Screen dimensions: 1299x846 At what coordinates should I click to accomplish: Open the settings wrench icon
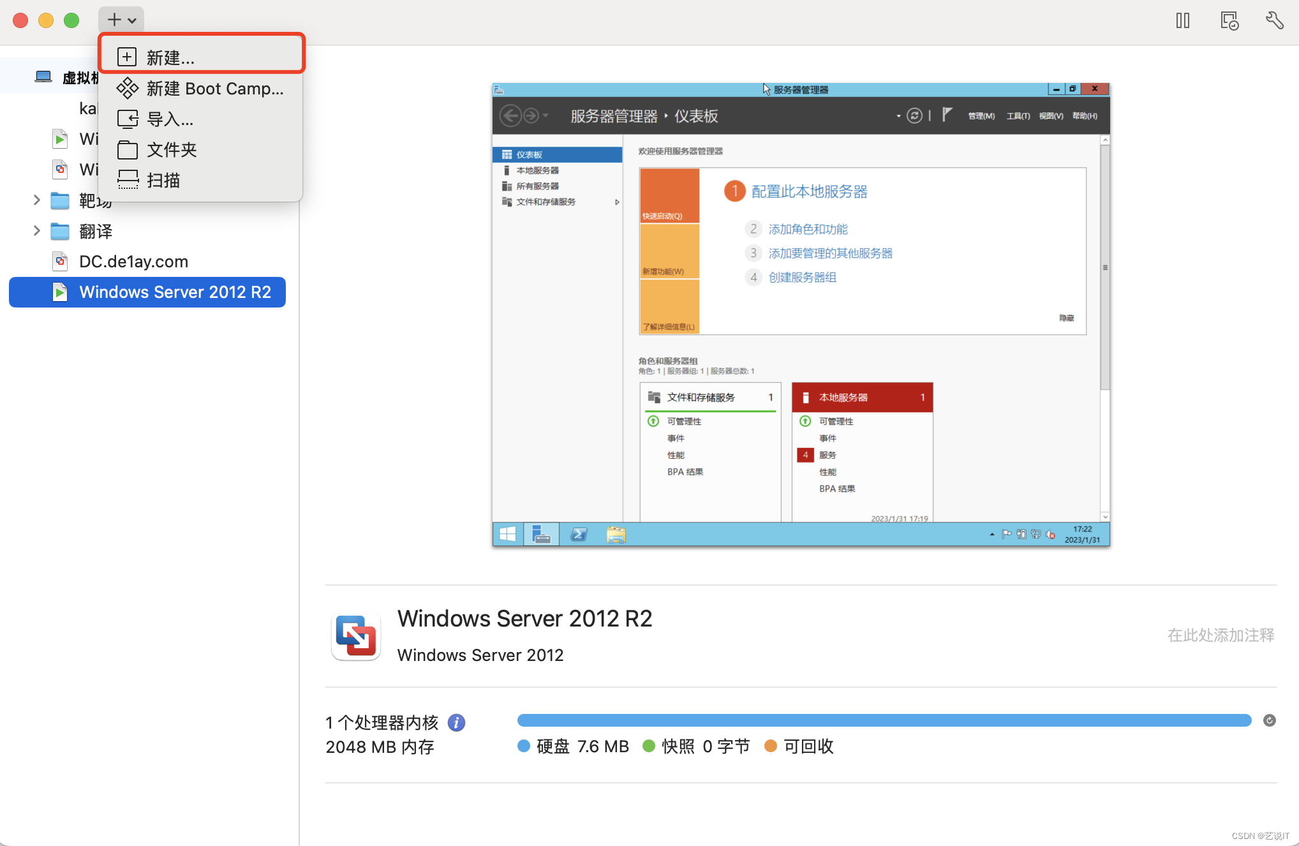tap(1275, 20)
